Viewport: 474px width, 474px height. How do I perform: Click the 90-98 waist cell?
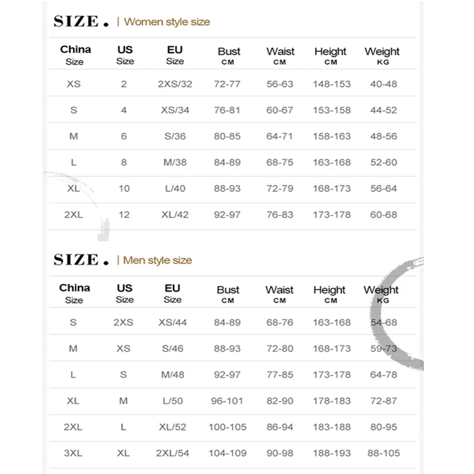click(x=280, y=453)
